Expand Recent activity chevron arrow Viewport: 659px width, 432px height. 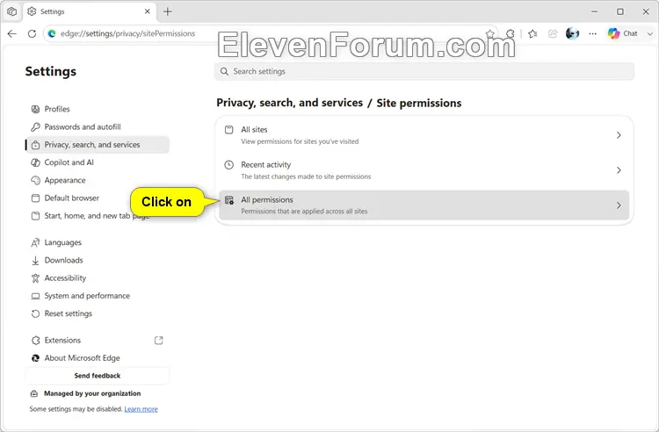coord(619,170)
